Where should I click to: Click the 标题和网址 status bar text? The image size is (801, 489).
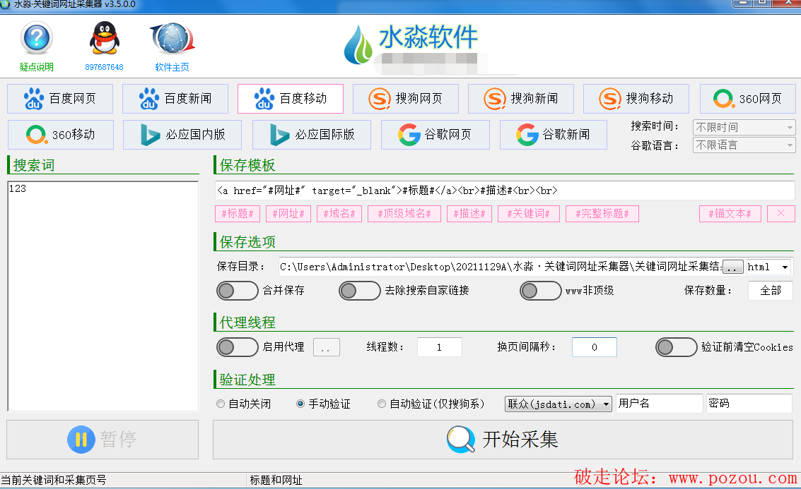click(x=276, y=481)
